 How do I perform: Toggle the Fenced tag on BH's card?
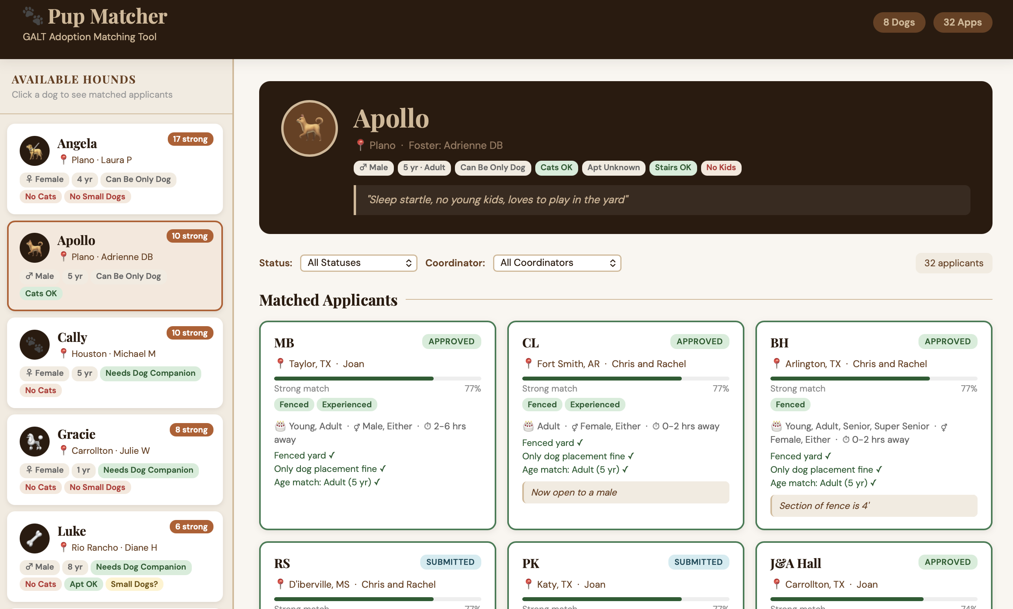click(789, 404)
